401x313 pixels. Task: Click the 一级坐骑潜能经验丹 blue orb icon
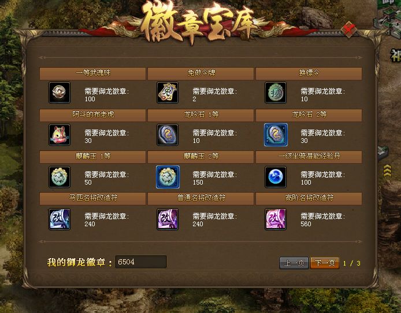click(276, 176)
